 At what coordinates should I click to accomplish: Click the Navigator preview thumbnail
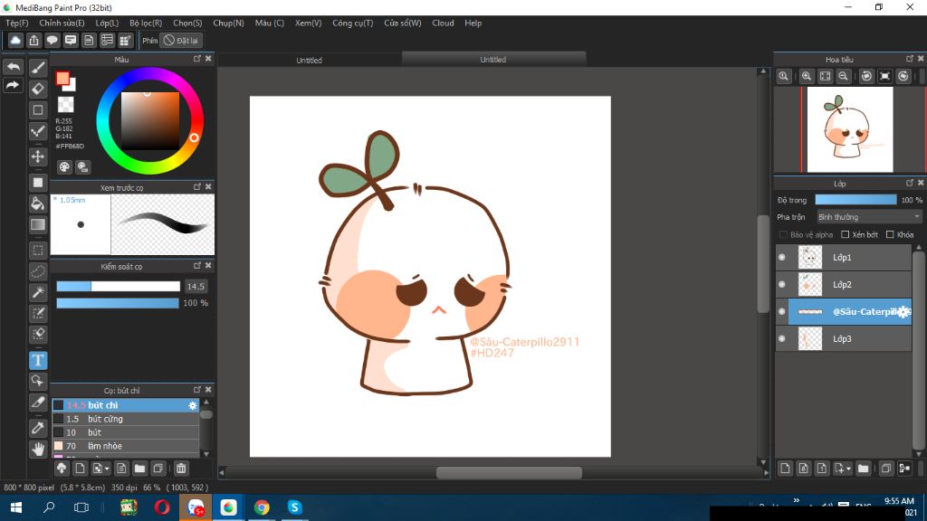pos(850,130)
